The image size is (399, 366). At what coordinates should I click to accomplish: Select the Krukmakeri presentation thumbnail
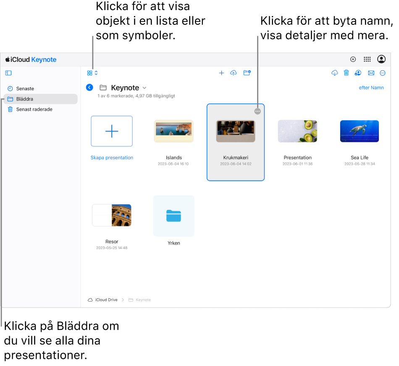[236, 131]
